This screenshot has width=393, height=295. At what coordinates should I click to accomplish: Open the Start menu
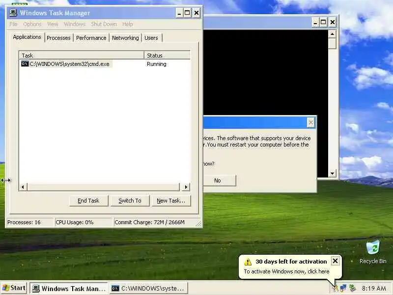(14, 288)
